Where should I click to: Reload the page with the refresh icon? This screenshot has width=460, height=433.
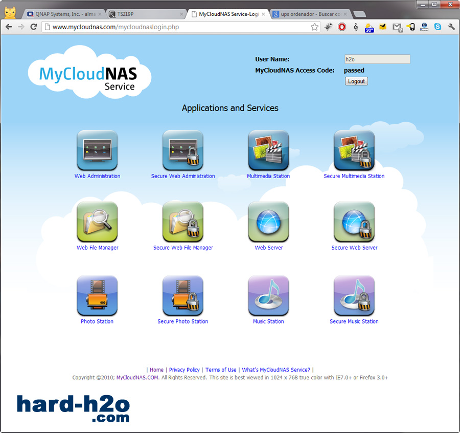pos(34,27)
